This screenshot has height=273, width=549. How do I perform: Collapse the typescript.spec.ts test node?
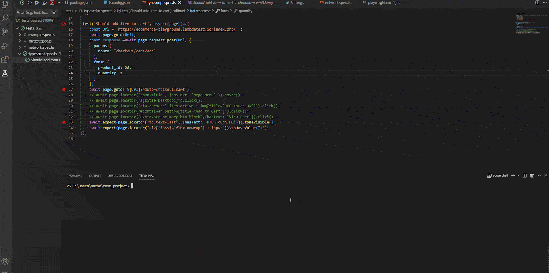pyautogui.click(x=20, y=54)
